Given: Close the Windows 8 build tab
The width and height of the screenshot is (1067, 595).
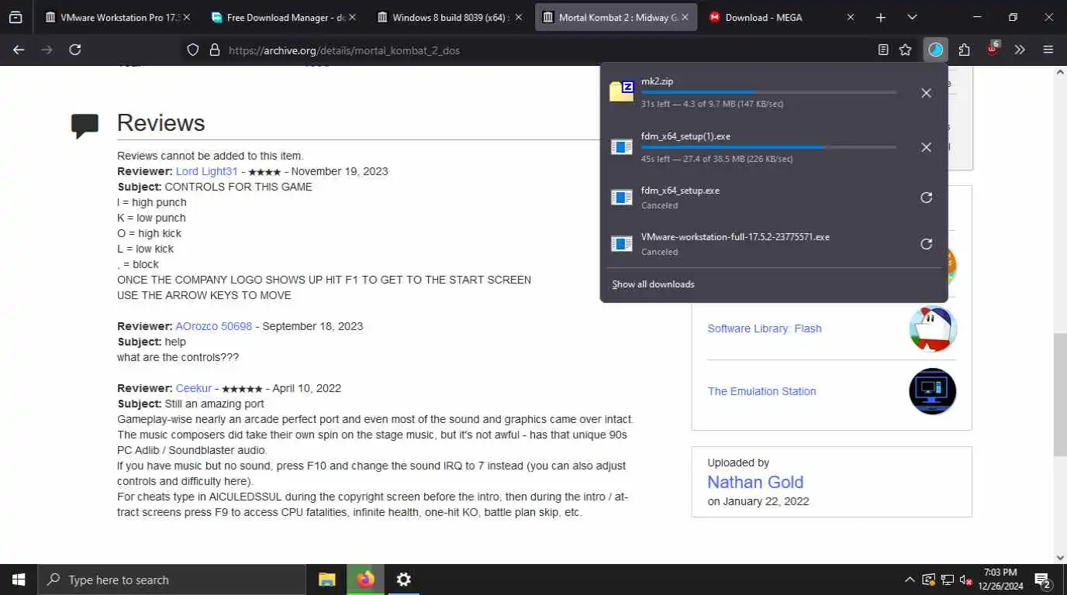Looking at the screenshot, I should coord(519,17).
